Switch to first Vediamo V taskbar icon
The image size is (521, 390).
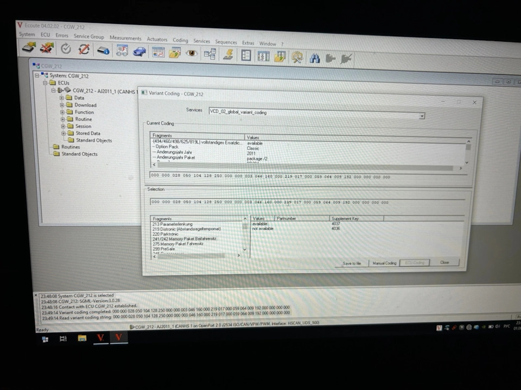100,337
